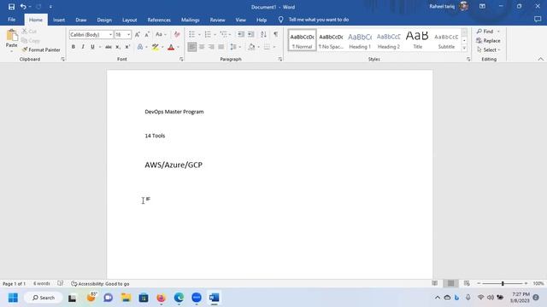
Task: Click the zoom slider handle
Action: [503, 283]
